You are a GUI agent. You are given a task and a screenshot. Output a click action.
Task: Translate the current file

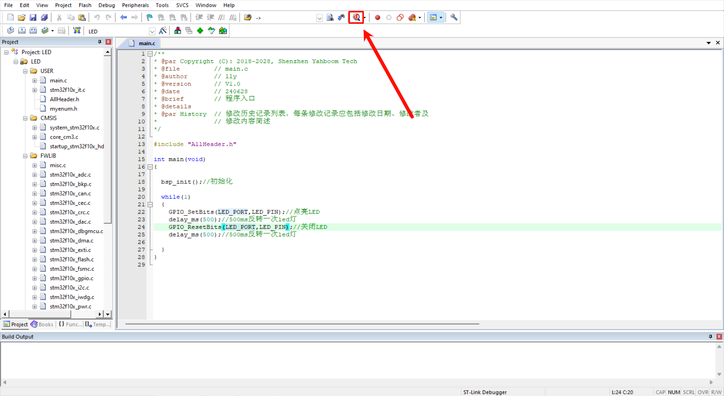click(x=11, y=31)
